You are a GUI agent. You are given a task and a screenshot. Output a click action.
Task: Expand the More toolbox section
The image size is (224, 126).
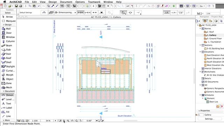click(x=4, y=120)
